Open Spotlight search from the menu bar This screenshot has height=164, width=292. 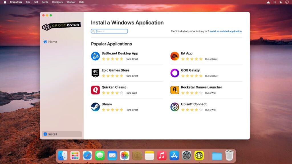click(x=274, y=2)
